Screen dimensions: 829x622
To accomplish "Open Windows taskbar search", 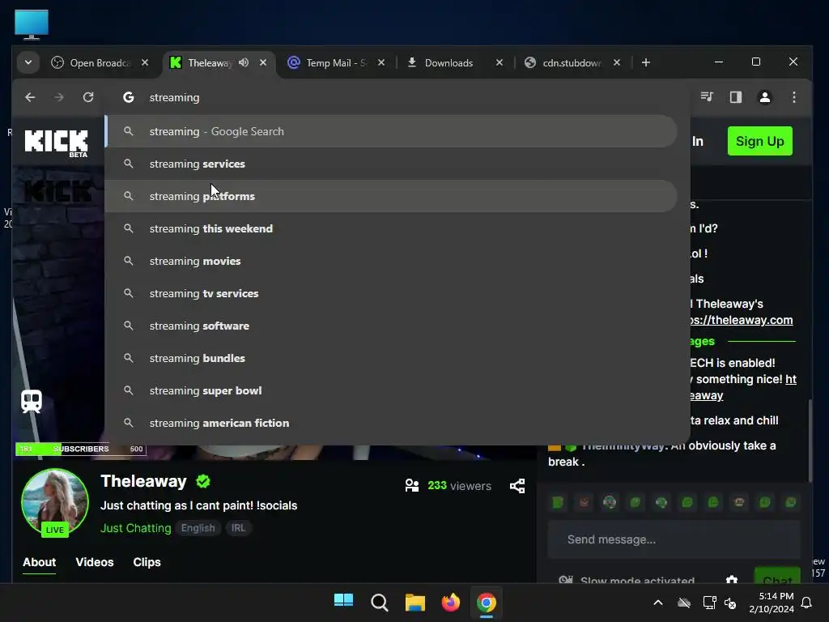I will point(380,602).
